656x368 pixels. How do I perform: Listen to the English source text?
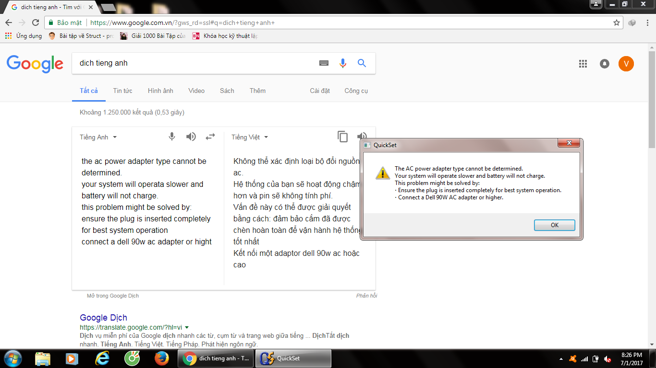[x=191, y=137]
